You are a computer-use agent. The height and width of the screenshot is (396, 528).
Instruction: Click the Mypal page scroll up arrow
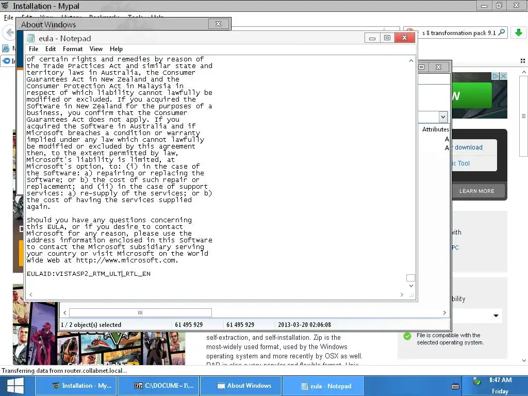(x=524, y=72)
